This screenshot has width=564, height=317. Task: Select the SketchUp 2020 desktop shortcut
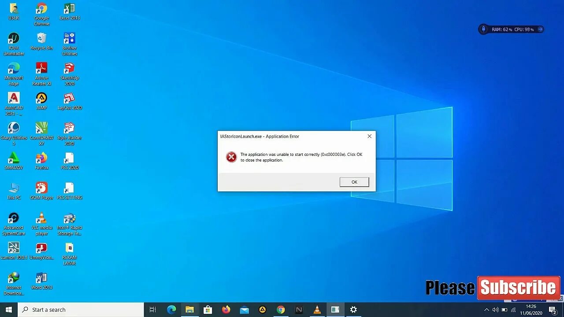tap(70, 74)
